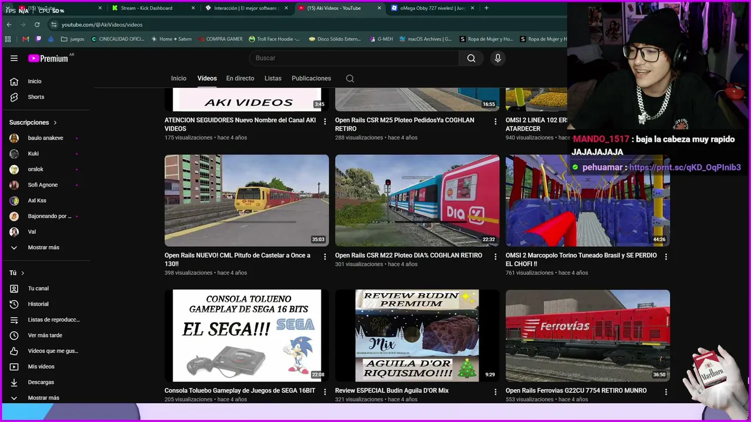Play the red Ferrovias locomotive thumbnail
The height and width of the screenshot is (422, 751).
pos(588,335)
